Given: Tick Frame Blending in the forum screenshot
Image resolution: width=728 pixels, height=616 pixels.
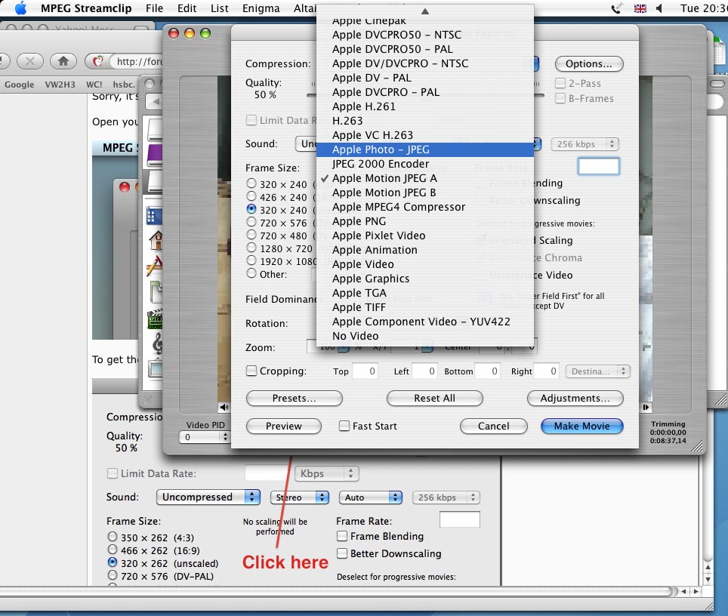Looking at the screenshot, I should pyautogui.click(x=342, y=536).
